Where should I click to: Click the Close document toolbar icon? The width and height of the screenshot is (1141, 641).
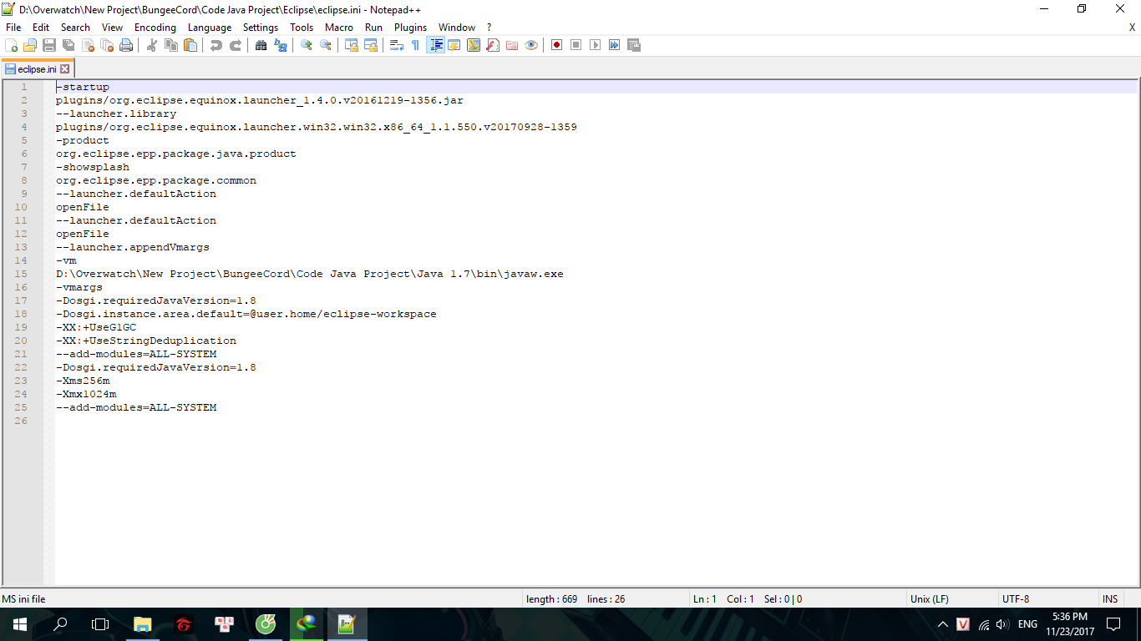tap(88, 45)
